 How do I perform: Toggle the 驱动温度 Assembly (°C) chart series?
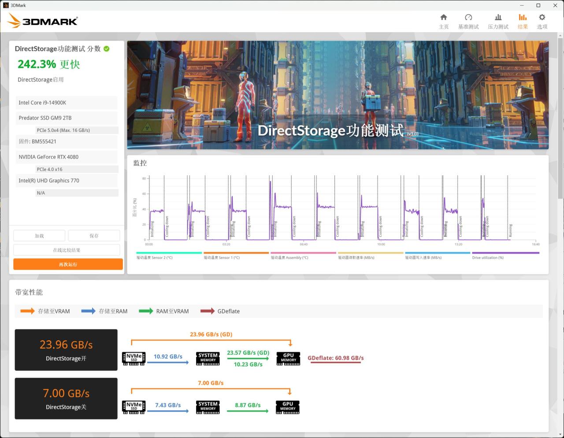click(x=303, y=256)
